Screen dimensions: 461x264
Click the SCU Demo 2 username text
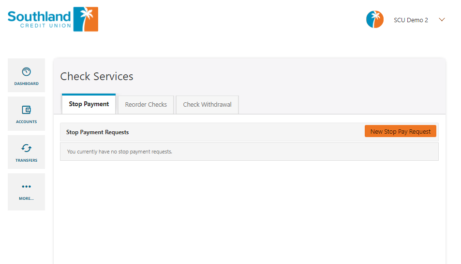(411, 20)
